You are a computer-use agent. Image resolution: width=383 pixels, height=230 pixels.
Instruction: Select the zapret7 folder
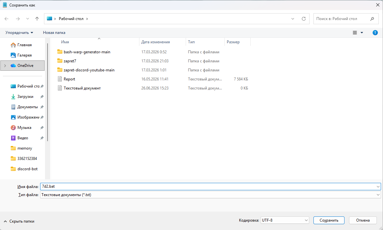70,61
